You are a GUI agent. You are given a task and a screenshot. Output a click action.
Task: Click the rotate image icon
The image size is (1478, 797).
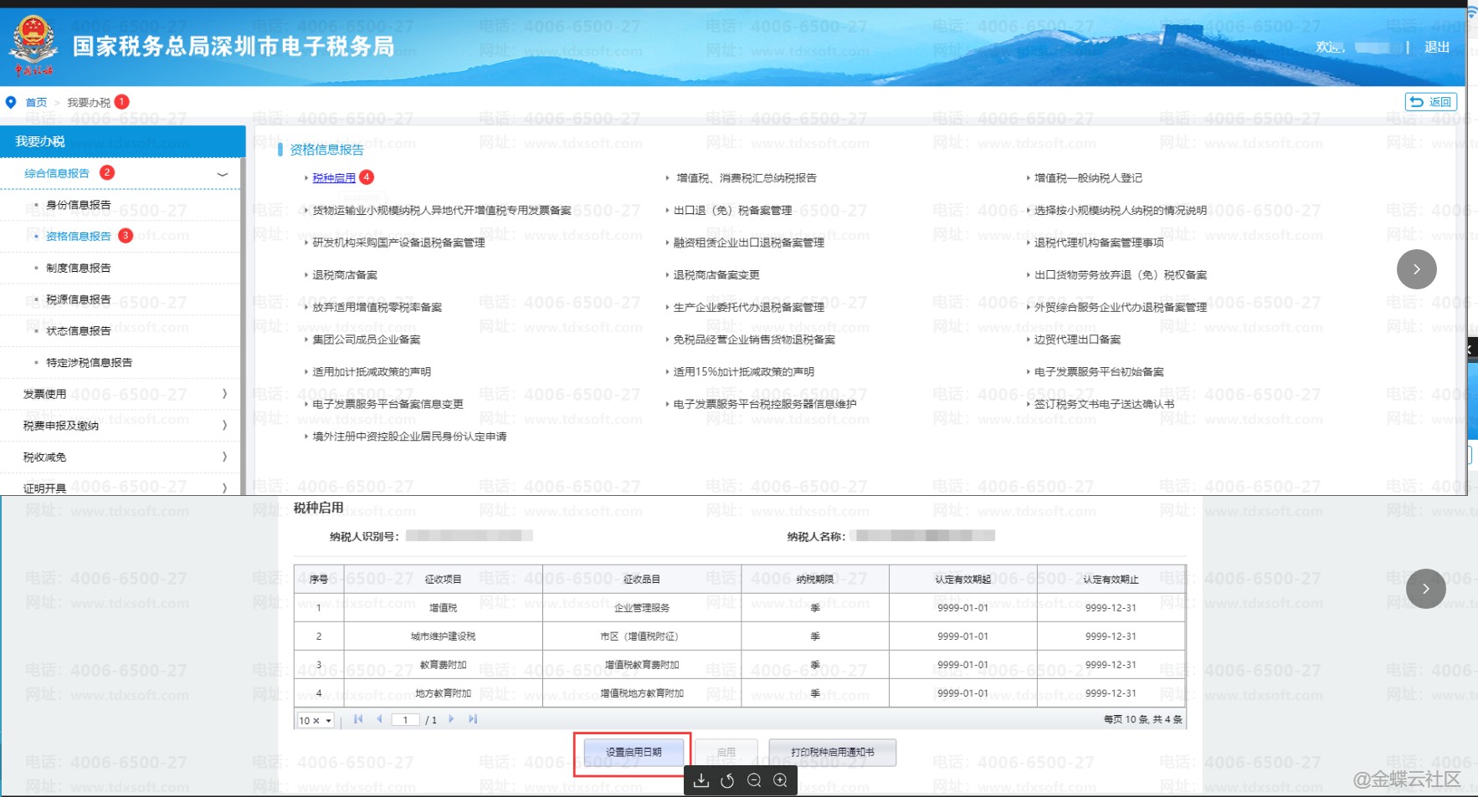pyautogui.click(x=727, y=780)
